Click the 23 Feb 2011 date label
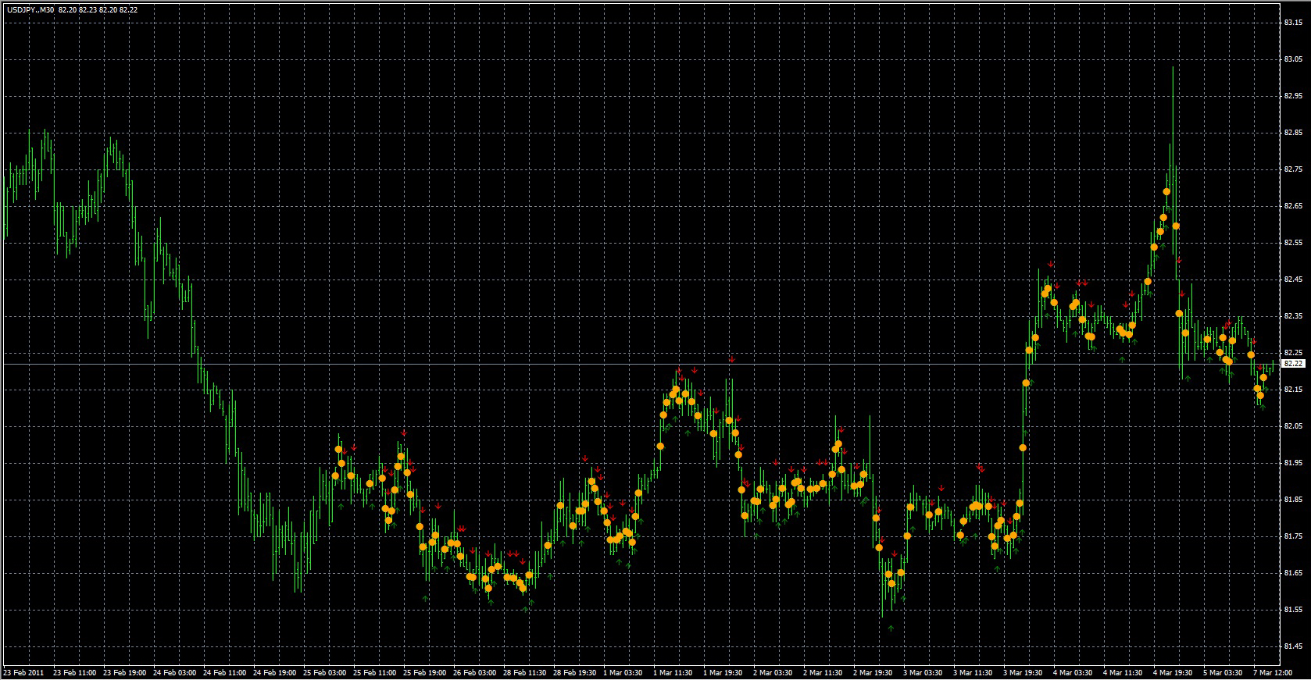This screenshot has height=680, width=1311. coord(23,672)
